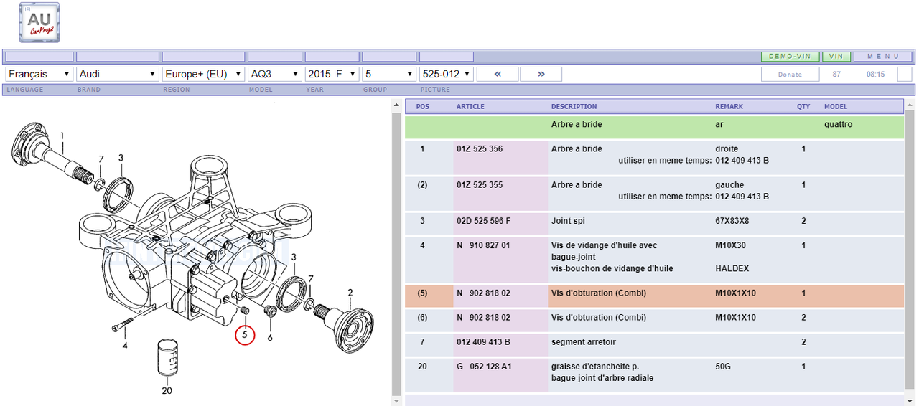Image resolution: width=919 pixels, height=406 pixels.
Task: Select article N 902 818 02 in row (6)
Action: (x=483, y=317)
